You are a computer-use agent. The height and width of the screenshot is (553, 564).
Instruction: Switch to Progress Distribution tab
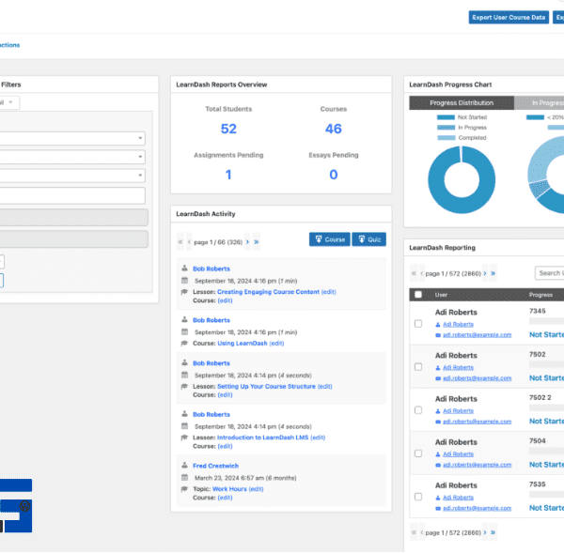pyautogui.click(x=461, y=102)
